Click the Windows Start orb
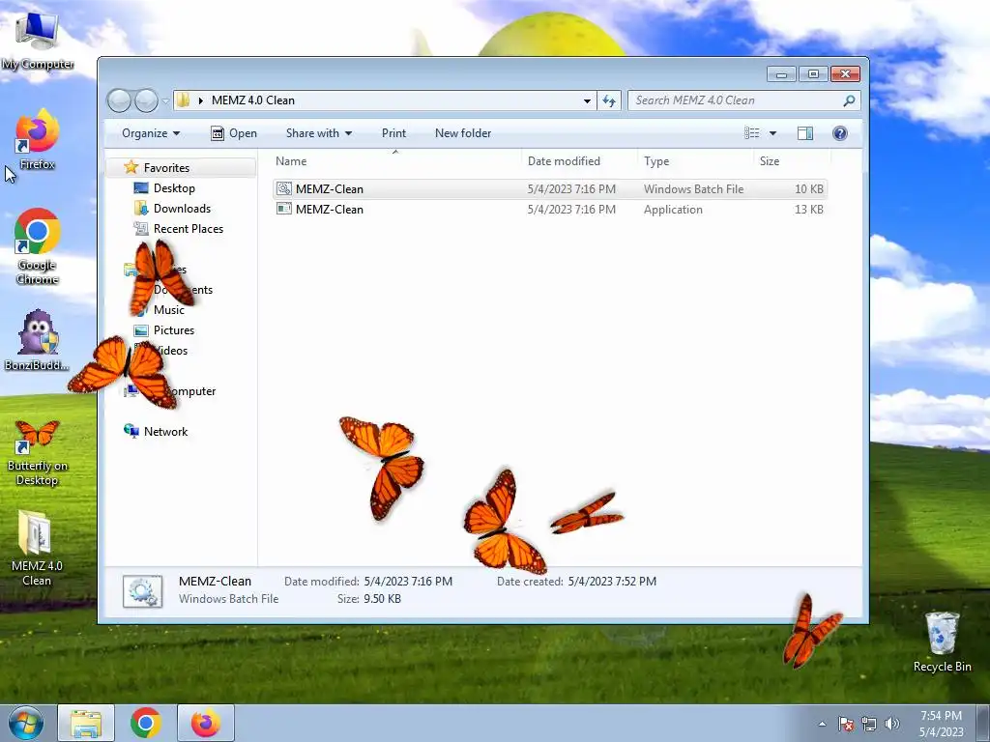The width and height of the screenshot is (990, 742). click(x=26, y=723)
